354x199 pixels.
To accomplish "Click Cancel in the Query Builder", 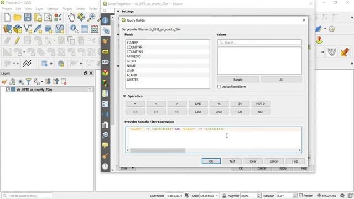I will [274, 161].
